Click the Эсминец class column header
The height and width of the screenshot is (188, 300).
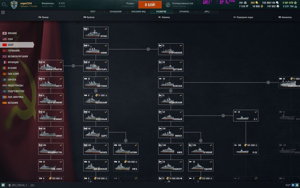point(164,17)
